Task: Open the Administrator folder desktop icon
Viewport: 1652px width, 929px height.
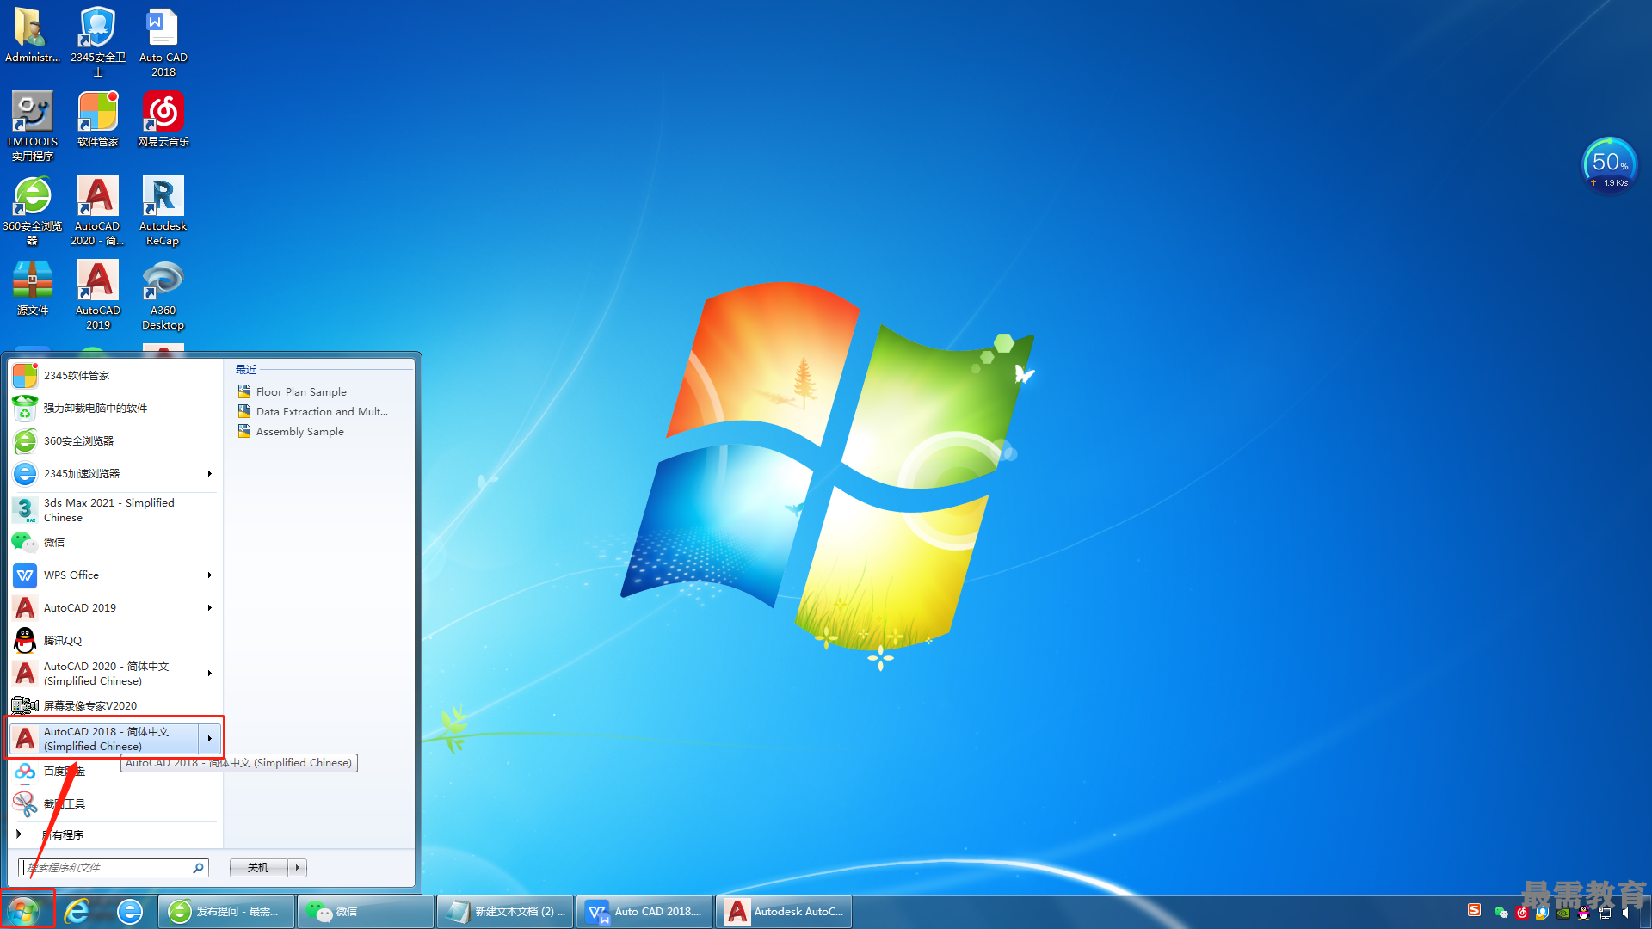Action: pos(32,34)
